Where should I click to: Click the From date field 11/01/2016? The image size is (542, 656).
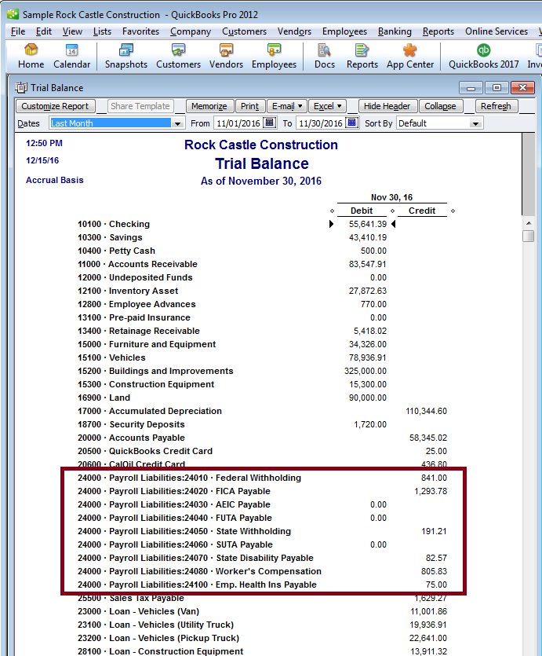click(x=238, y=123)
